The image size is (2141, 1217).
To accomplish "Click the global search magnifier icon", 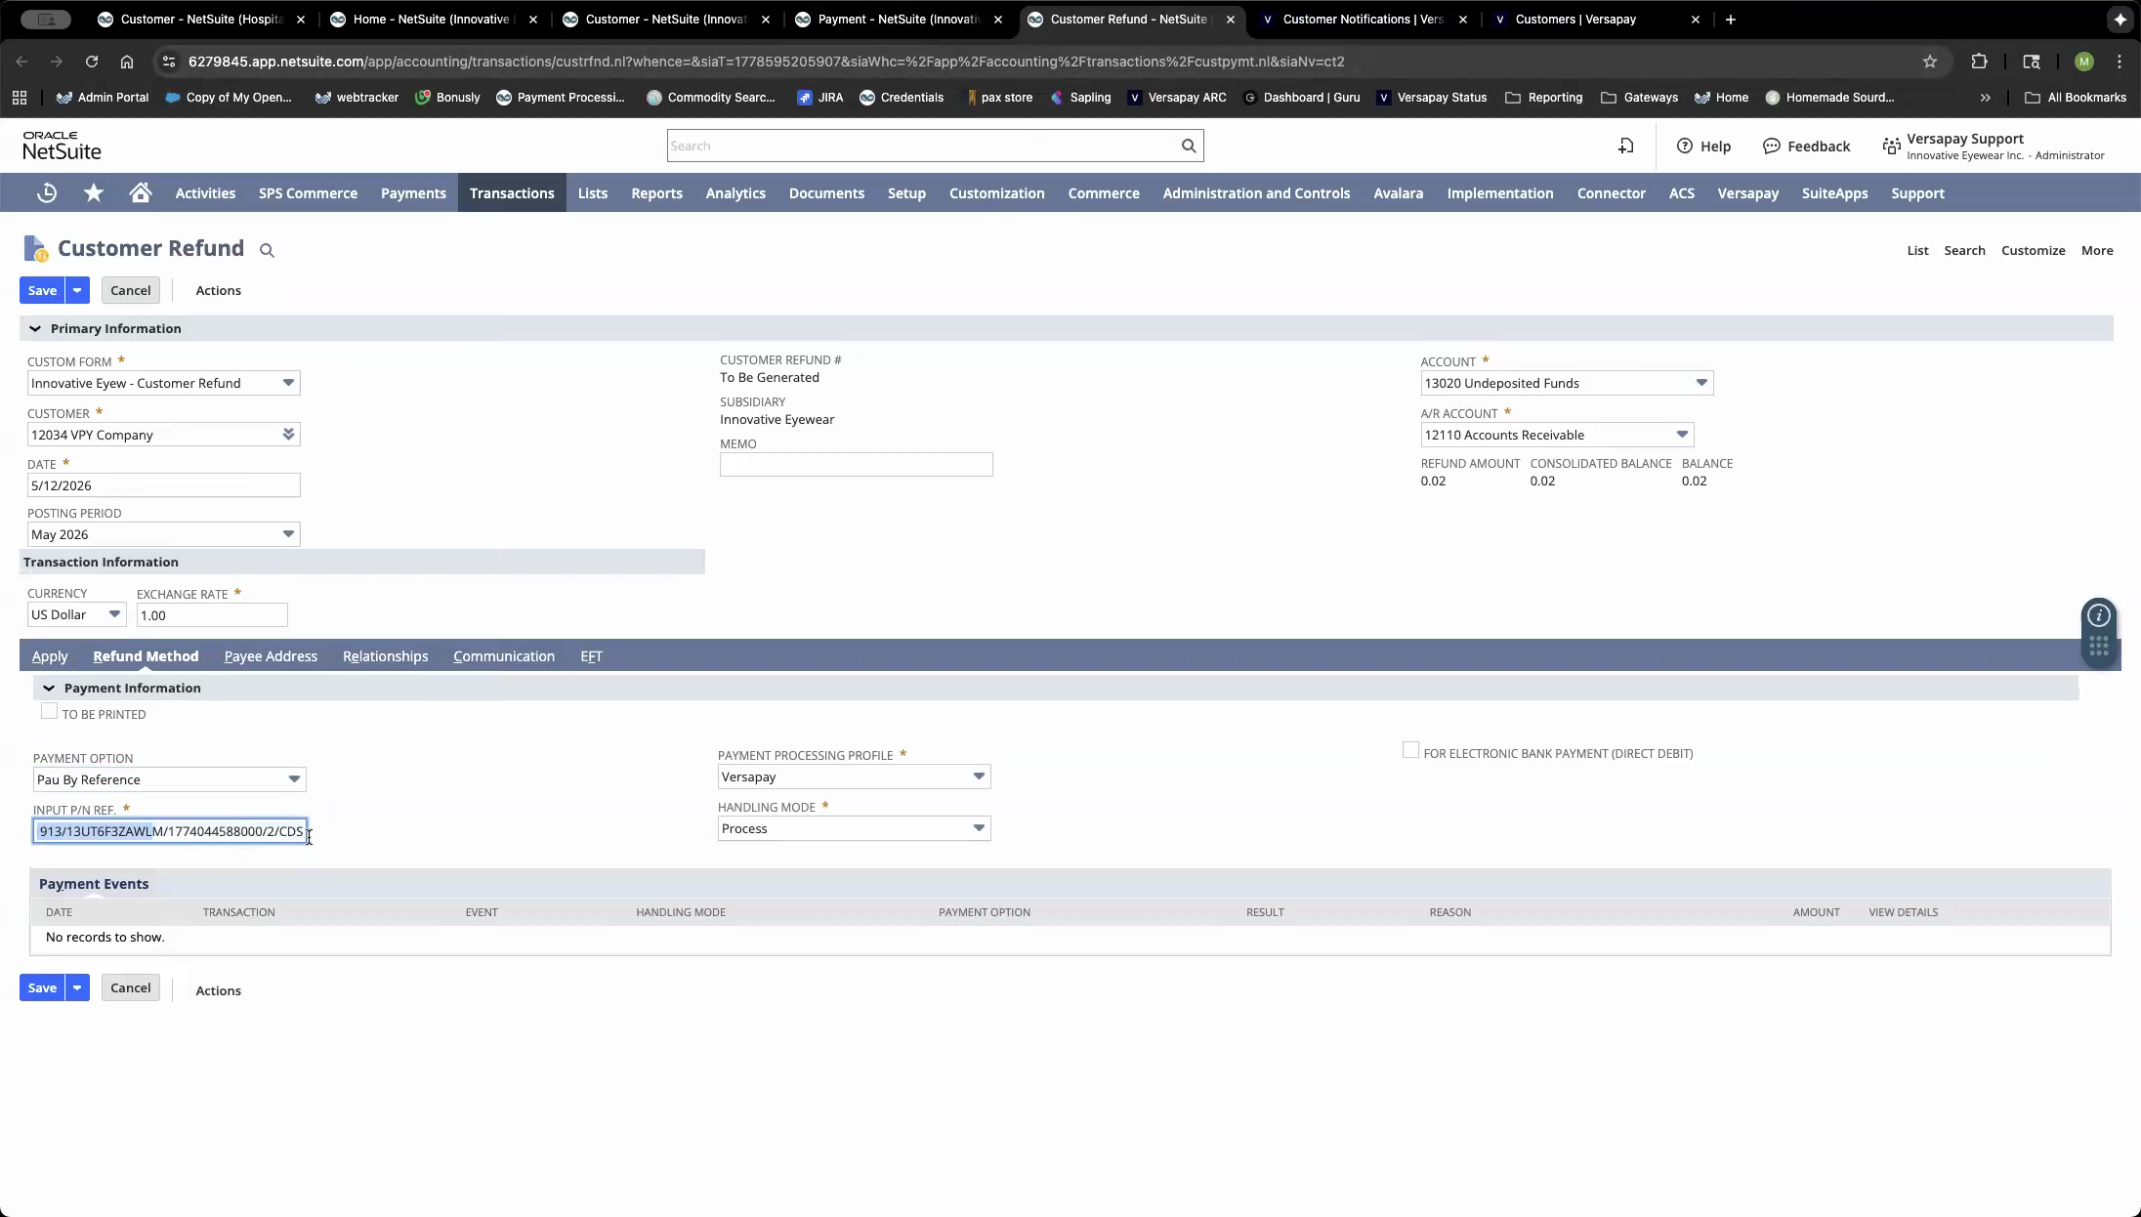I will (x=1189, y=146).
